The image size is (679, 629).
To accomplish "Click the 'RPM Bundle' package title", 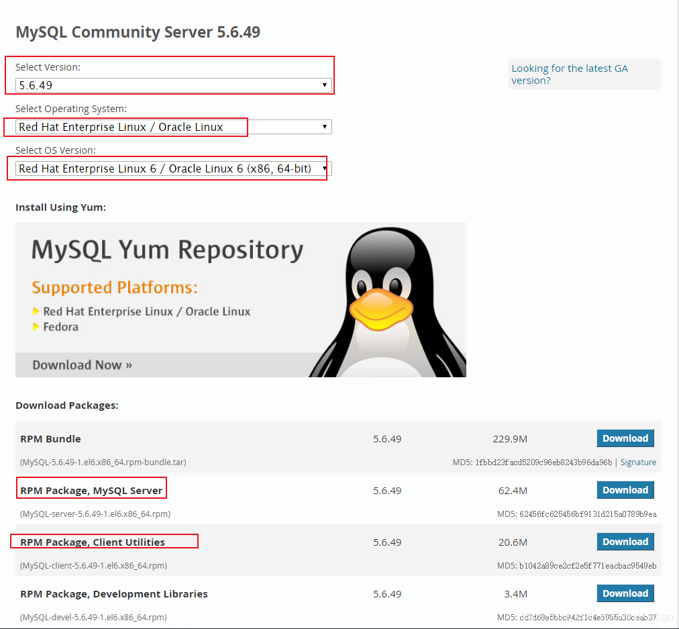I will (x=51, y=439).
